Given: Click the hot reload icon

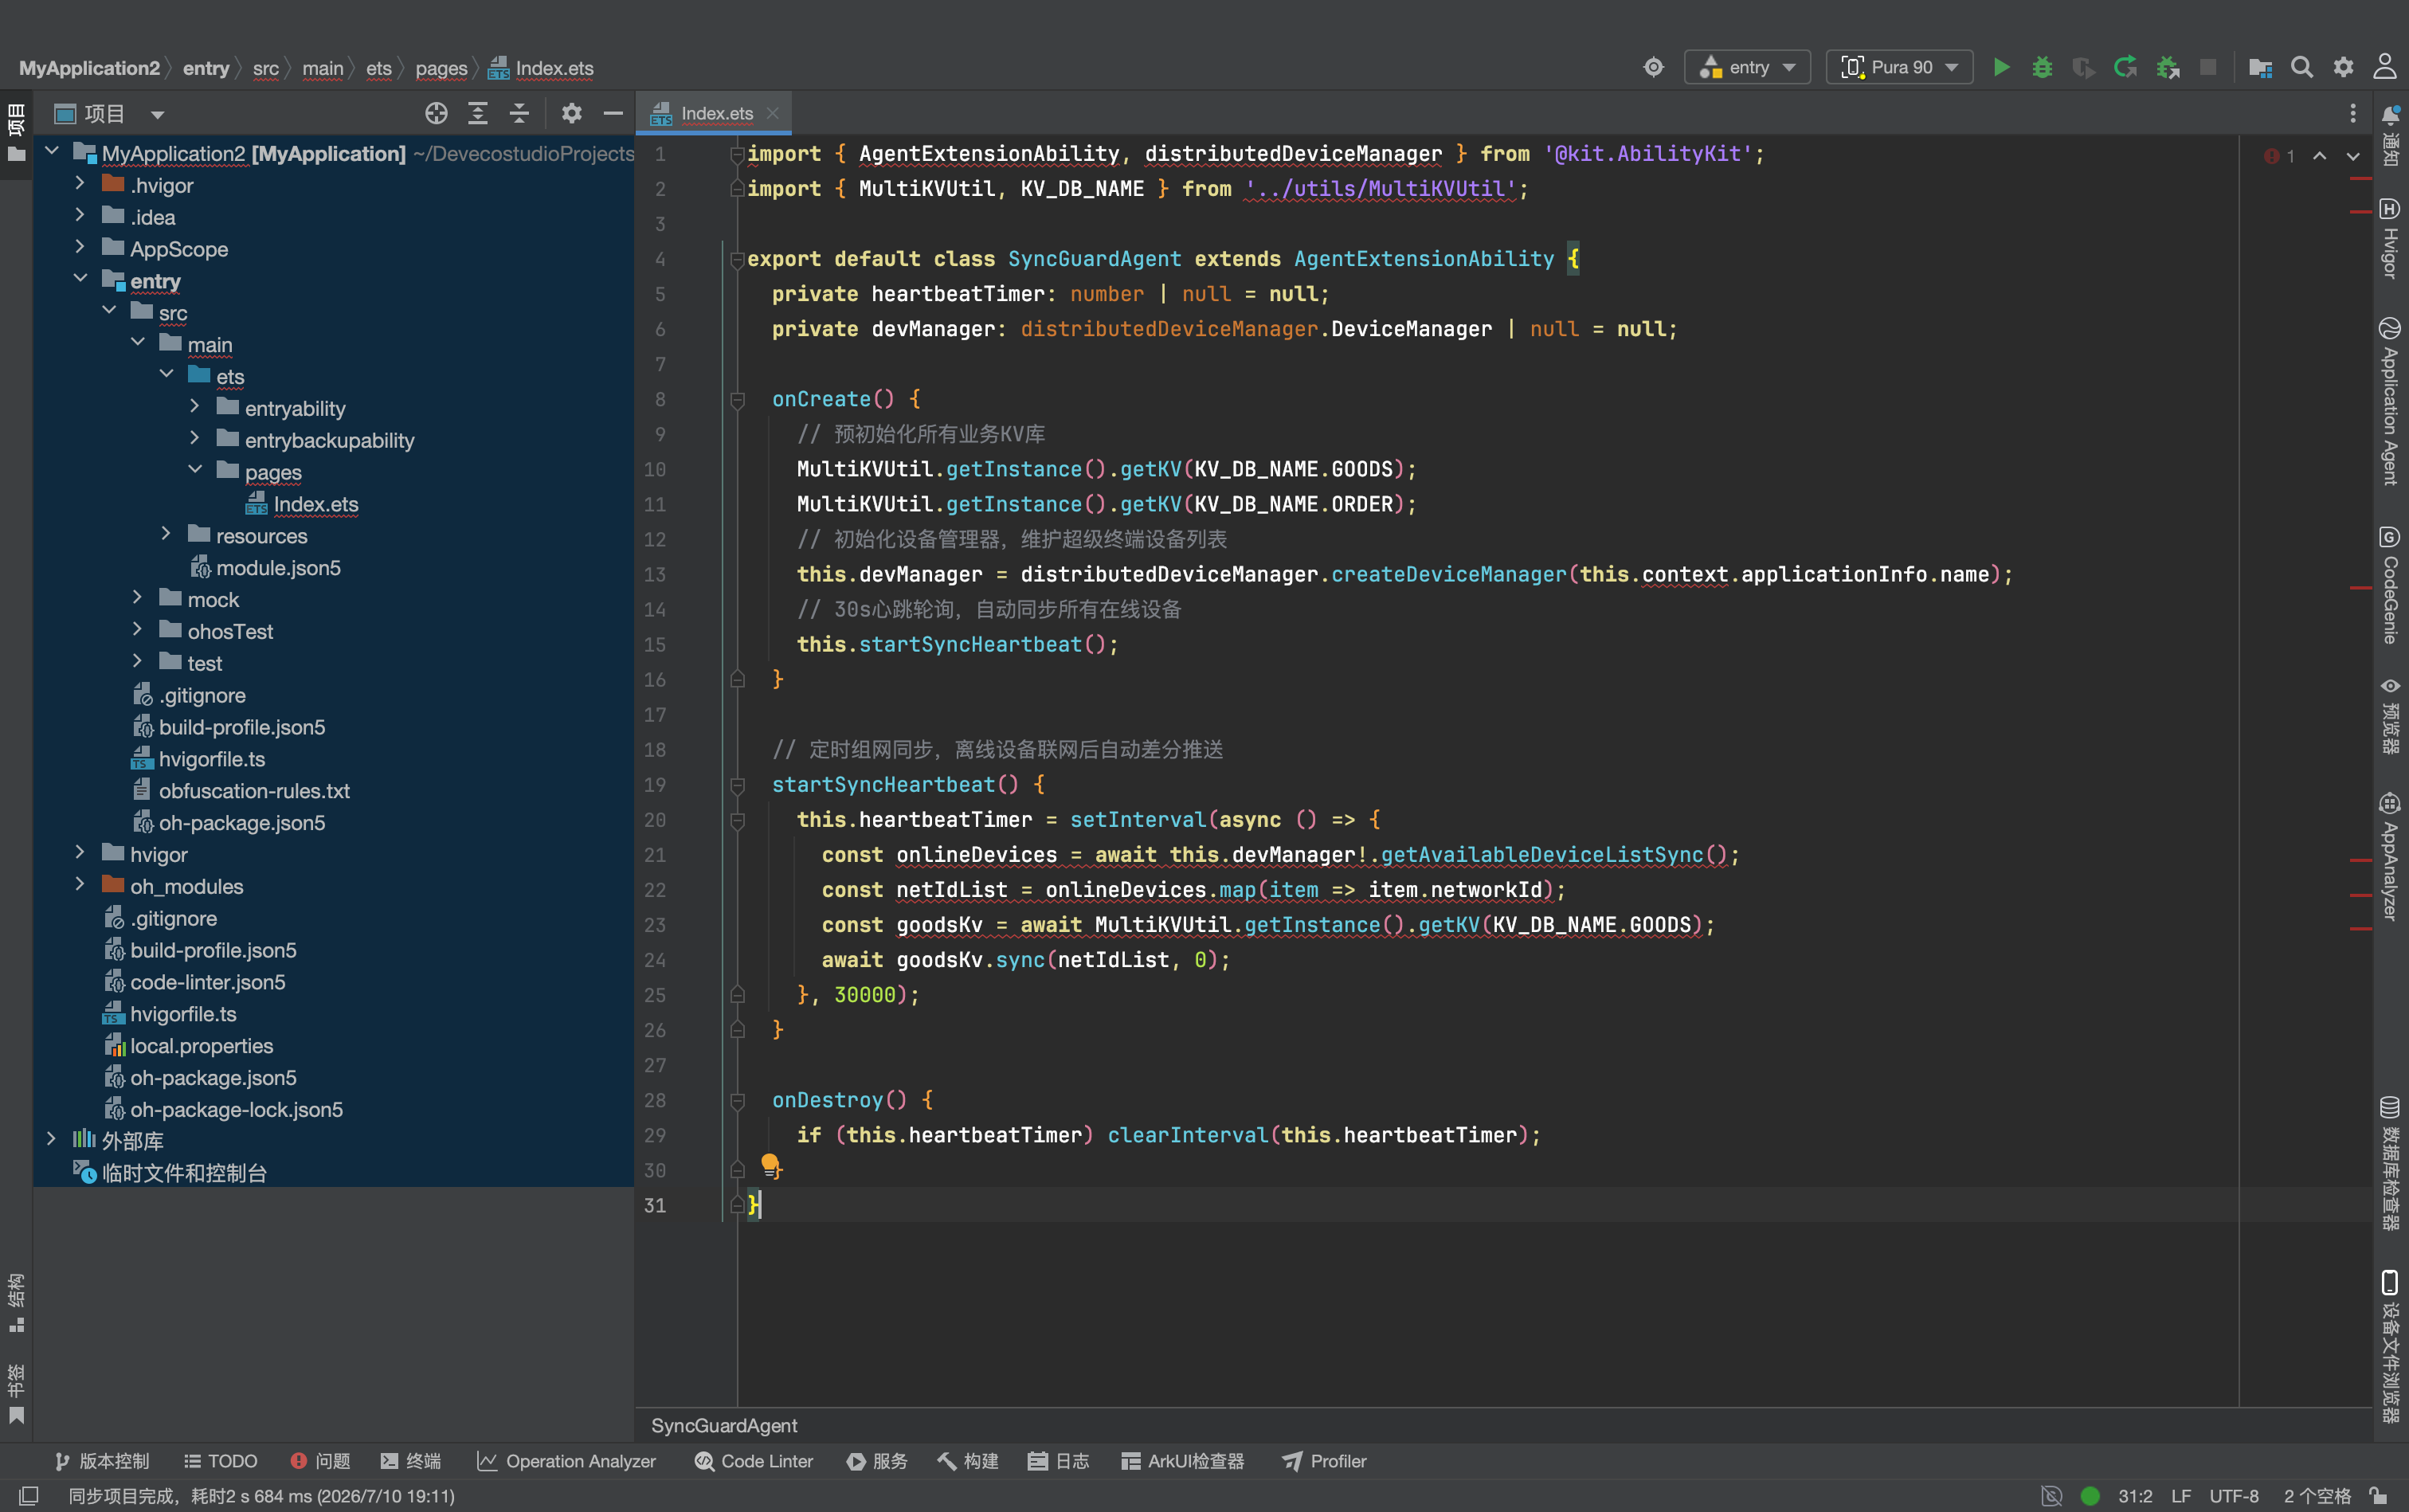Looking at the screenshot, I should coord(2125,67).
